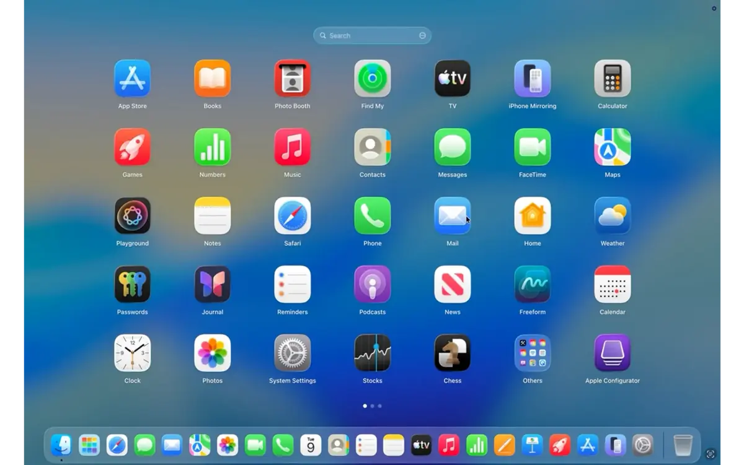Open the System Settings gear in the Dock
Screen dimensions: 744x465
tap(643, 445)
